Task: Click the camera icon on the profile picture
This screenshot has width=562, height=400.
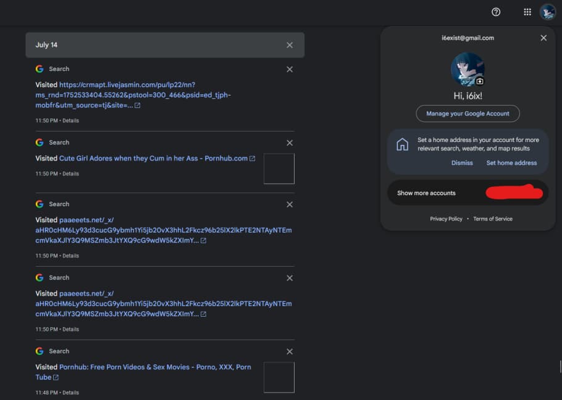Action: pos(480,81)
